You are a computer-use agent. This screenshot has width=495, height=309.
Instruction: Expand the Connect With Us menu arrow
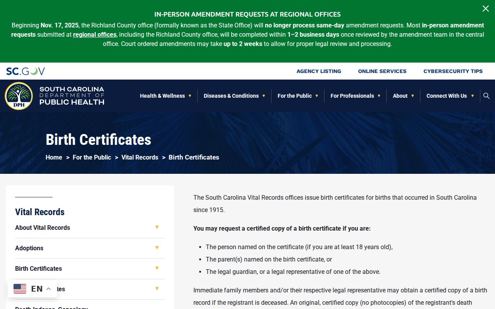(472, 96)
